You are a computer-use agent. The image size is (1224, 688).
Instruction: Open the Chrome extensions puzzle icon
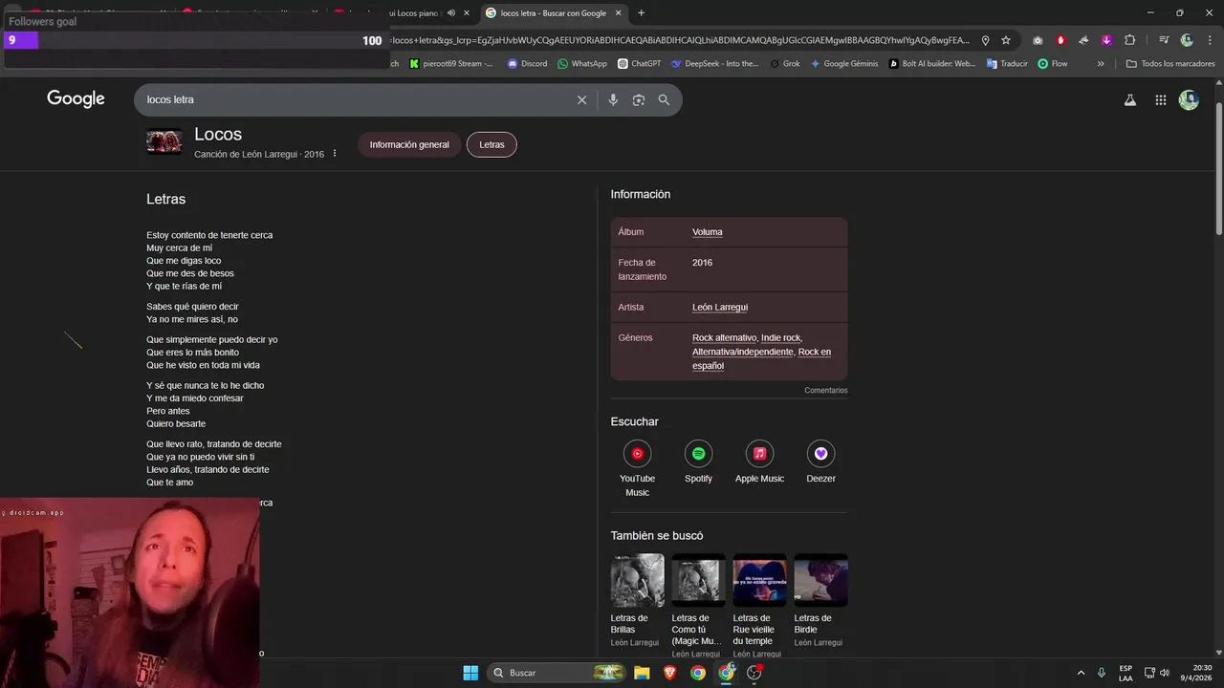tap(1129, 40)
